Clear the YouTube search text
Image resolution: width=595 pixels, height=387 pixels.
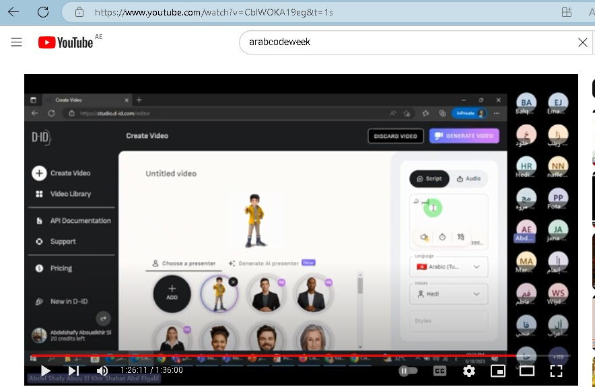[583, 42]
